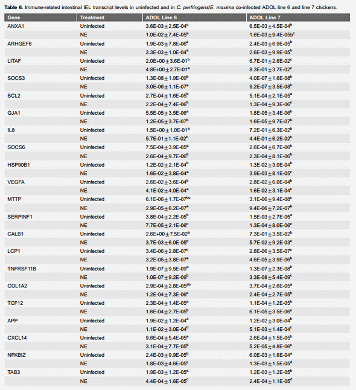
Task: Select the IL8 Uninfected Line 6 value
Action: [x=168, y=130]
